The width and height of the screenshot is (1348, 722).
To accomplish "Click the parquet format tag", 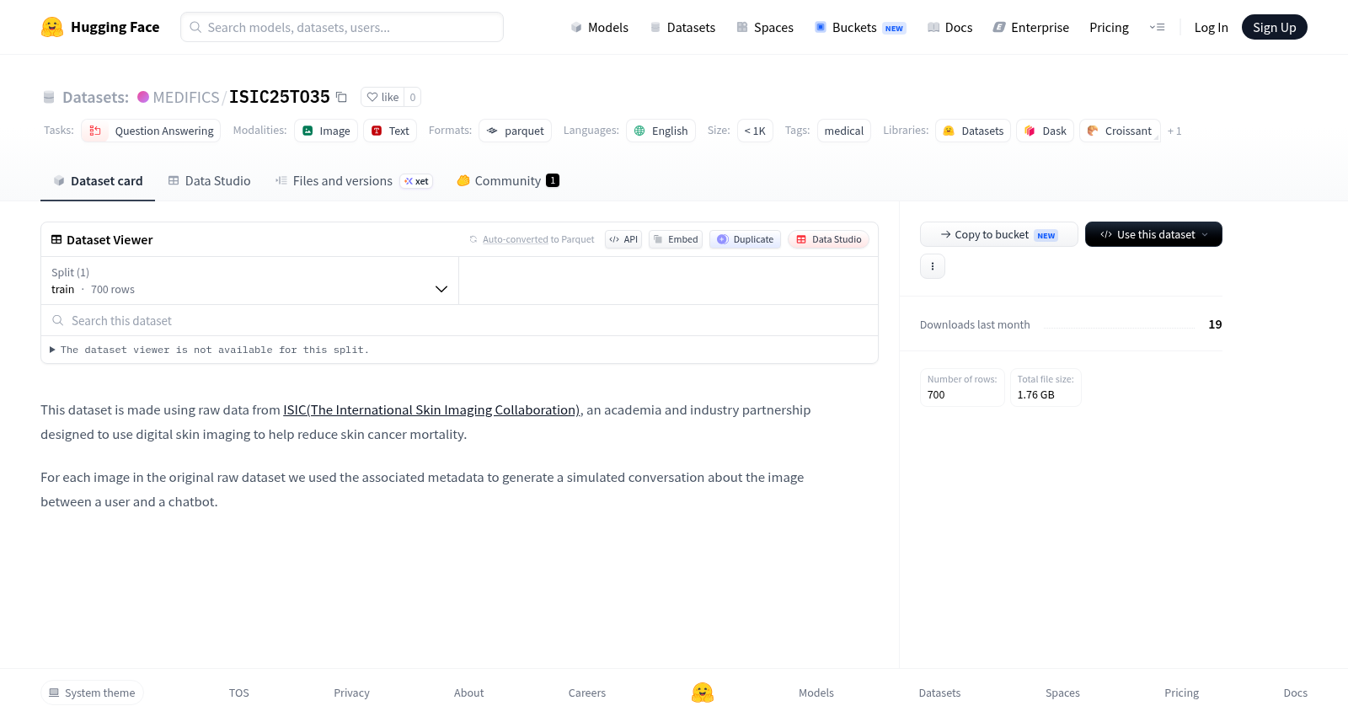I will 515,131.
